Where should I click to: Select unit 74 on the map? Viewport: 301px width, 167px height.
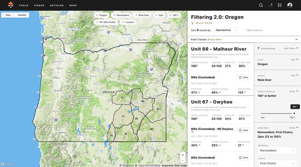[111, 136]
